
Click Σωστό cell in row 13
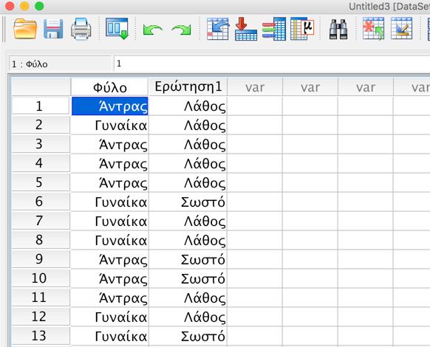point(188,337)
